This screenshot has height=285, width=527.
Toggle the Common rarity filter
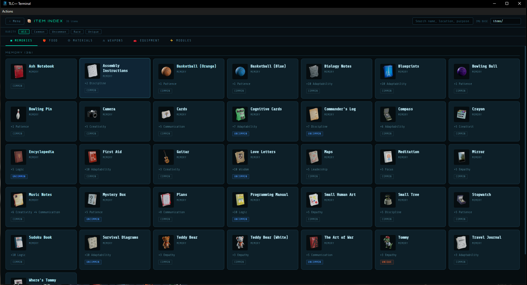point(40,32)
